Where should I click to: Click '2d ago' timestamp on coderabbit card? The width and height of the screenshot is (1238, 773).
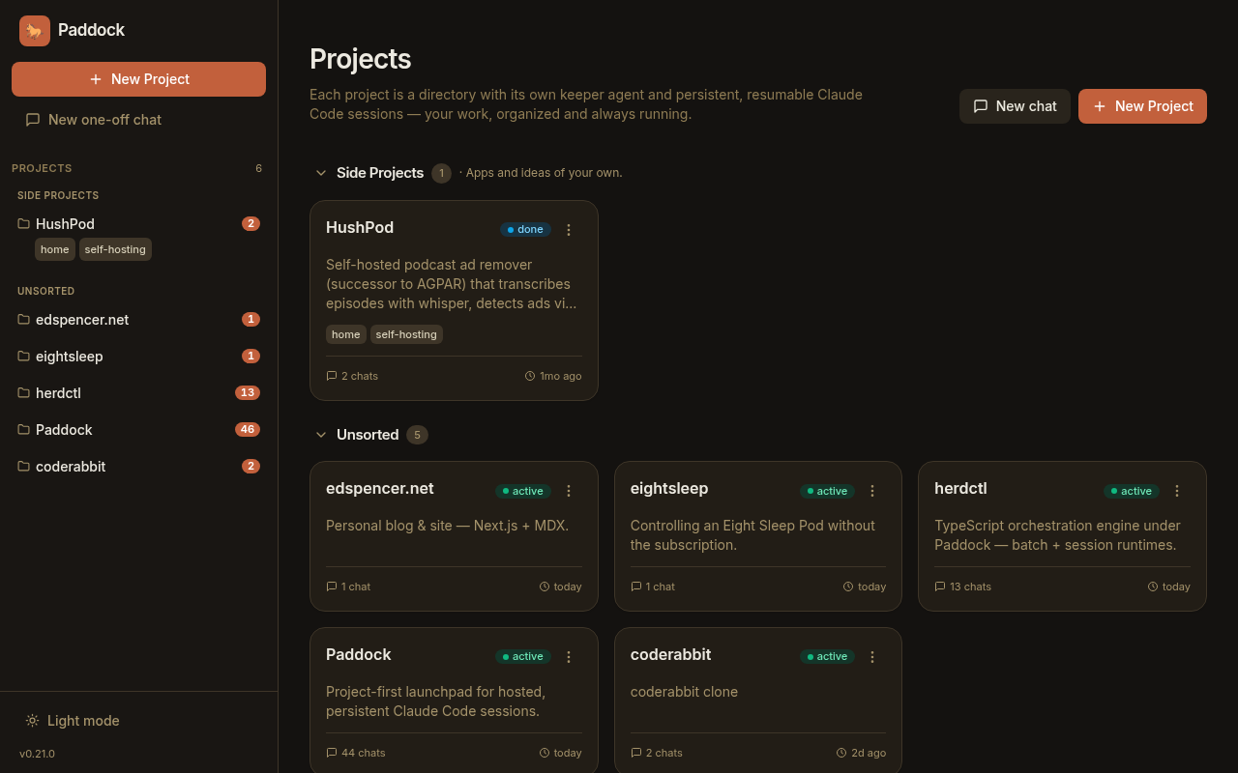pyautogui.click(x=861, y=753)
